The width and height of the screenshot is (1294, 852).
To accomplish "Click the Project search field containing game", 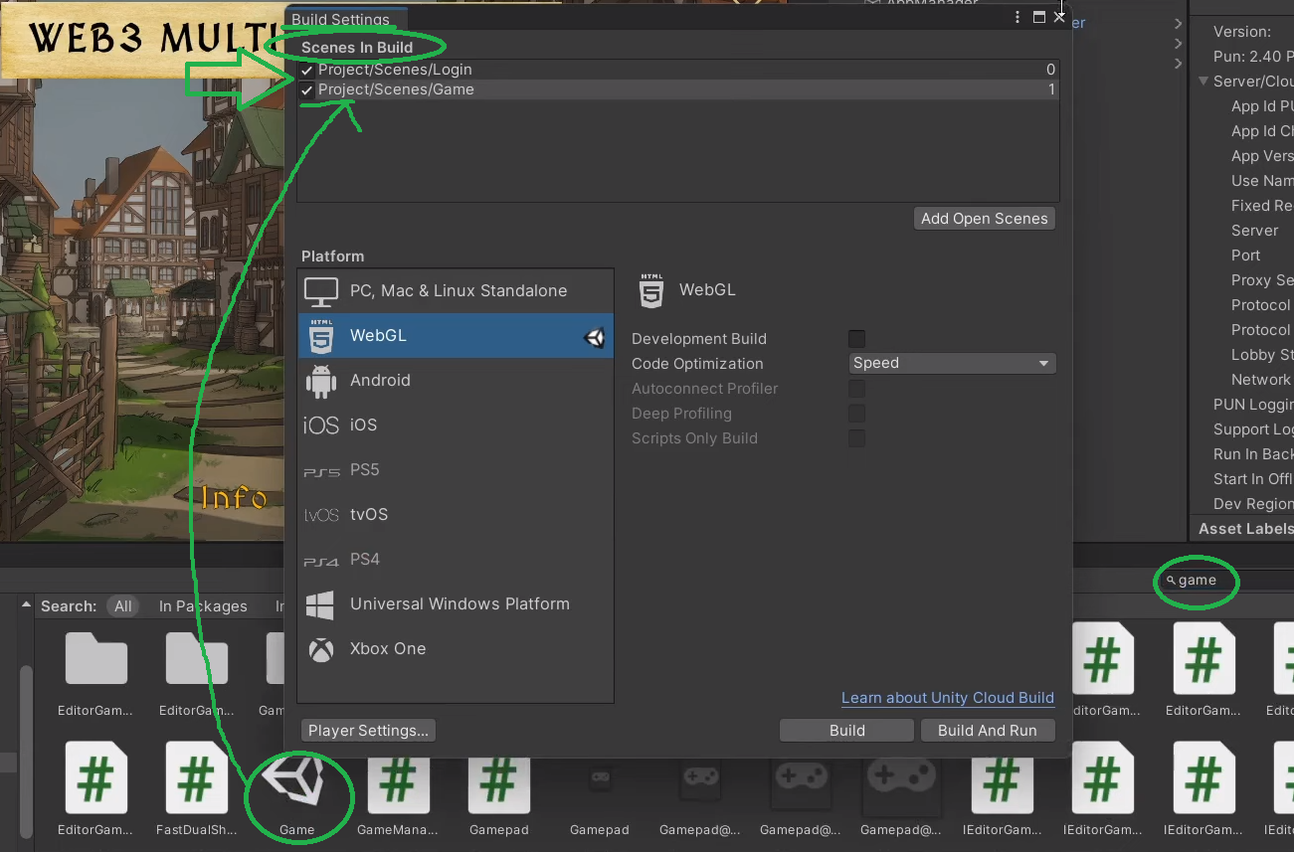I will point(1227,581).
